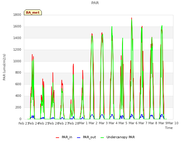Click the Feb 25 x-axis tick label
The height and width of the screenshot is (143, 191).
[44, 123]
